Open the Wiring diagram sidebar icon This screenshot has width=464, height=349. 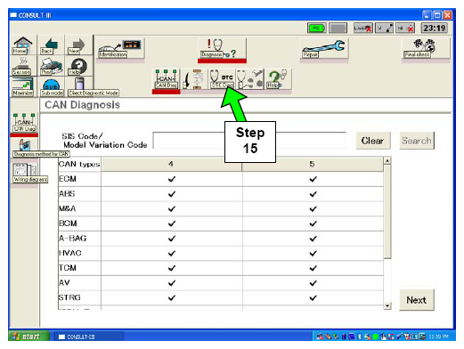pos(26,173)
